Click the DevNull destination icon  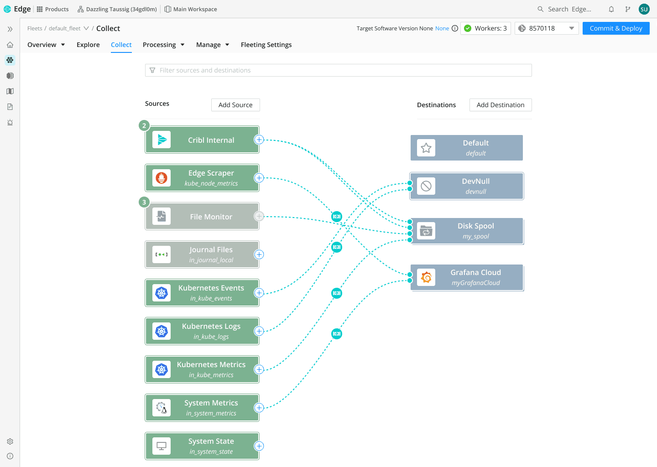coord(426,186)
